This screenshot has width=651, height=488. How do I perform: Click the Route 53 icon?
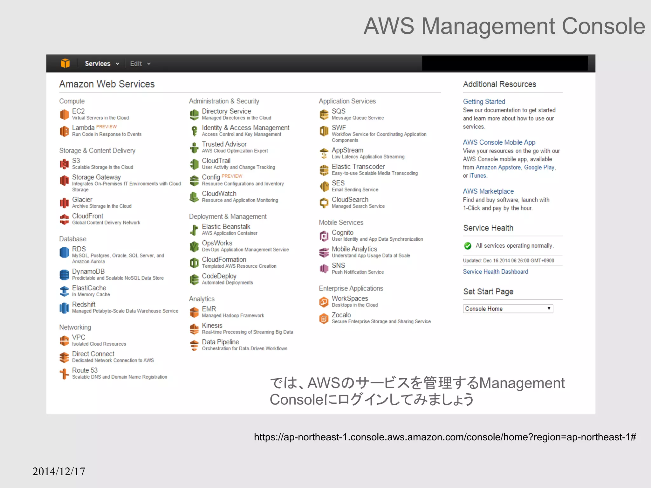coord(64,374)
